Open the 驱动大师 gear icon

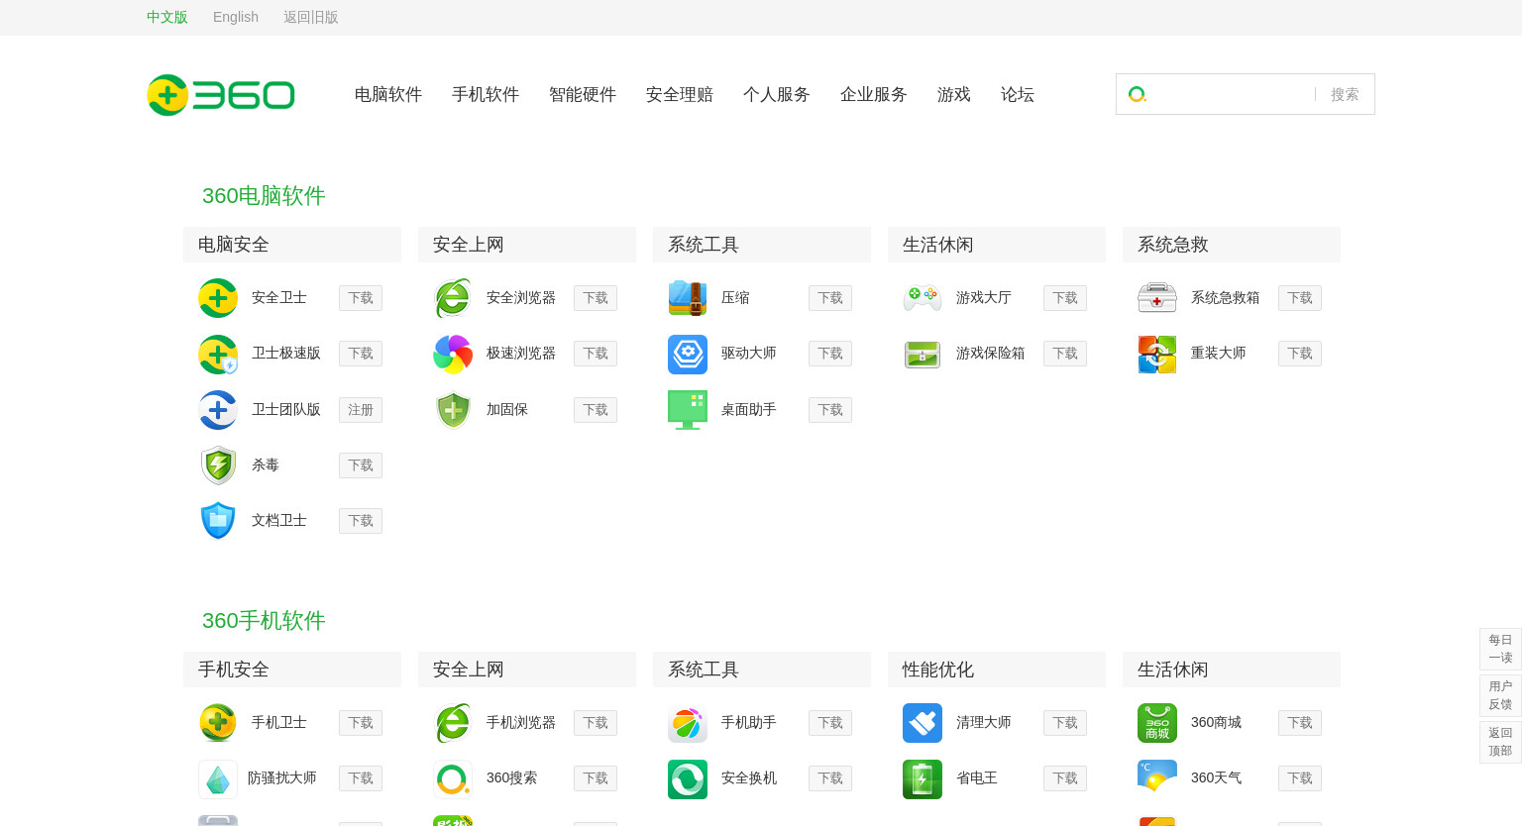click(688, 354)
